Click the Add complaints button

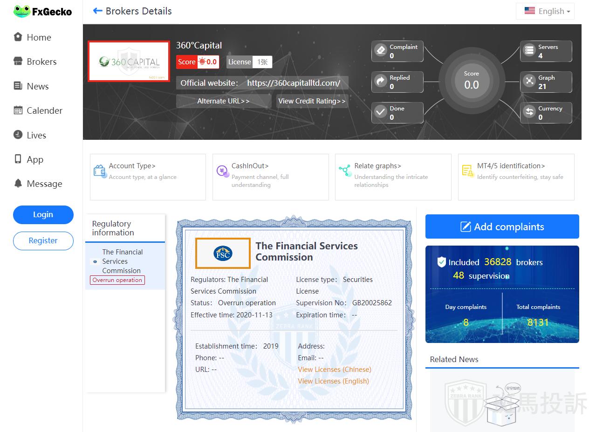coord(502,227)
